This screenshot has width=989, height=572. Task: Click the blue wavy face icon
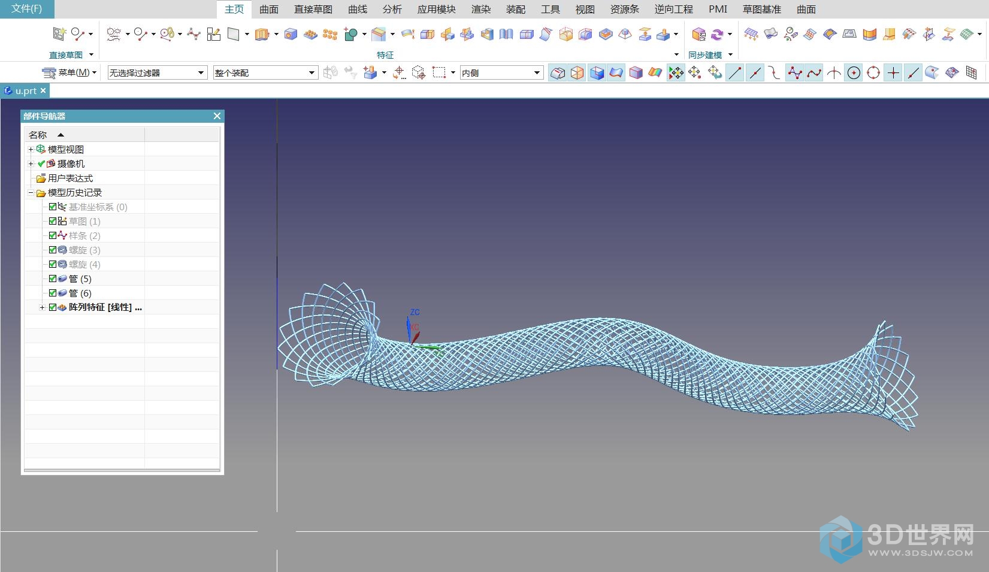click(x=616, y=72)
